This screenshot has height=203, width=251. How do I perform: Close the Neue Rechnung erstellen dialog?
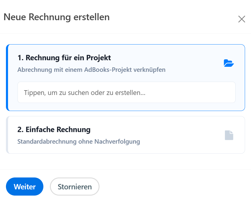click(241, 19)
